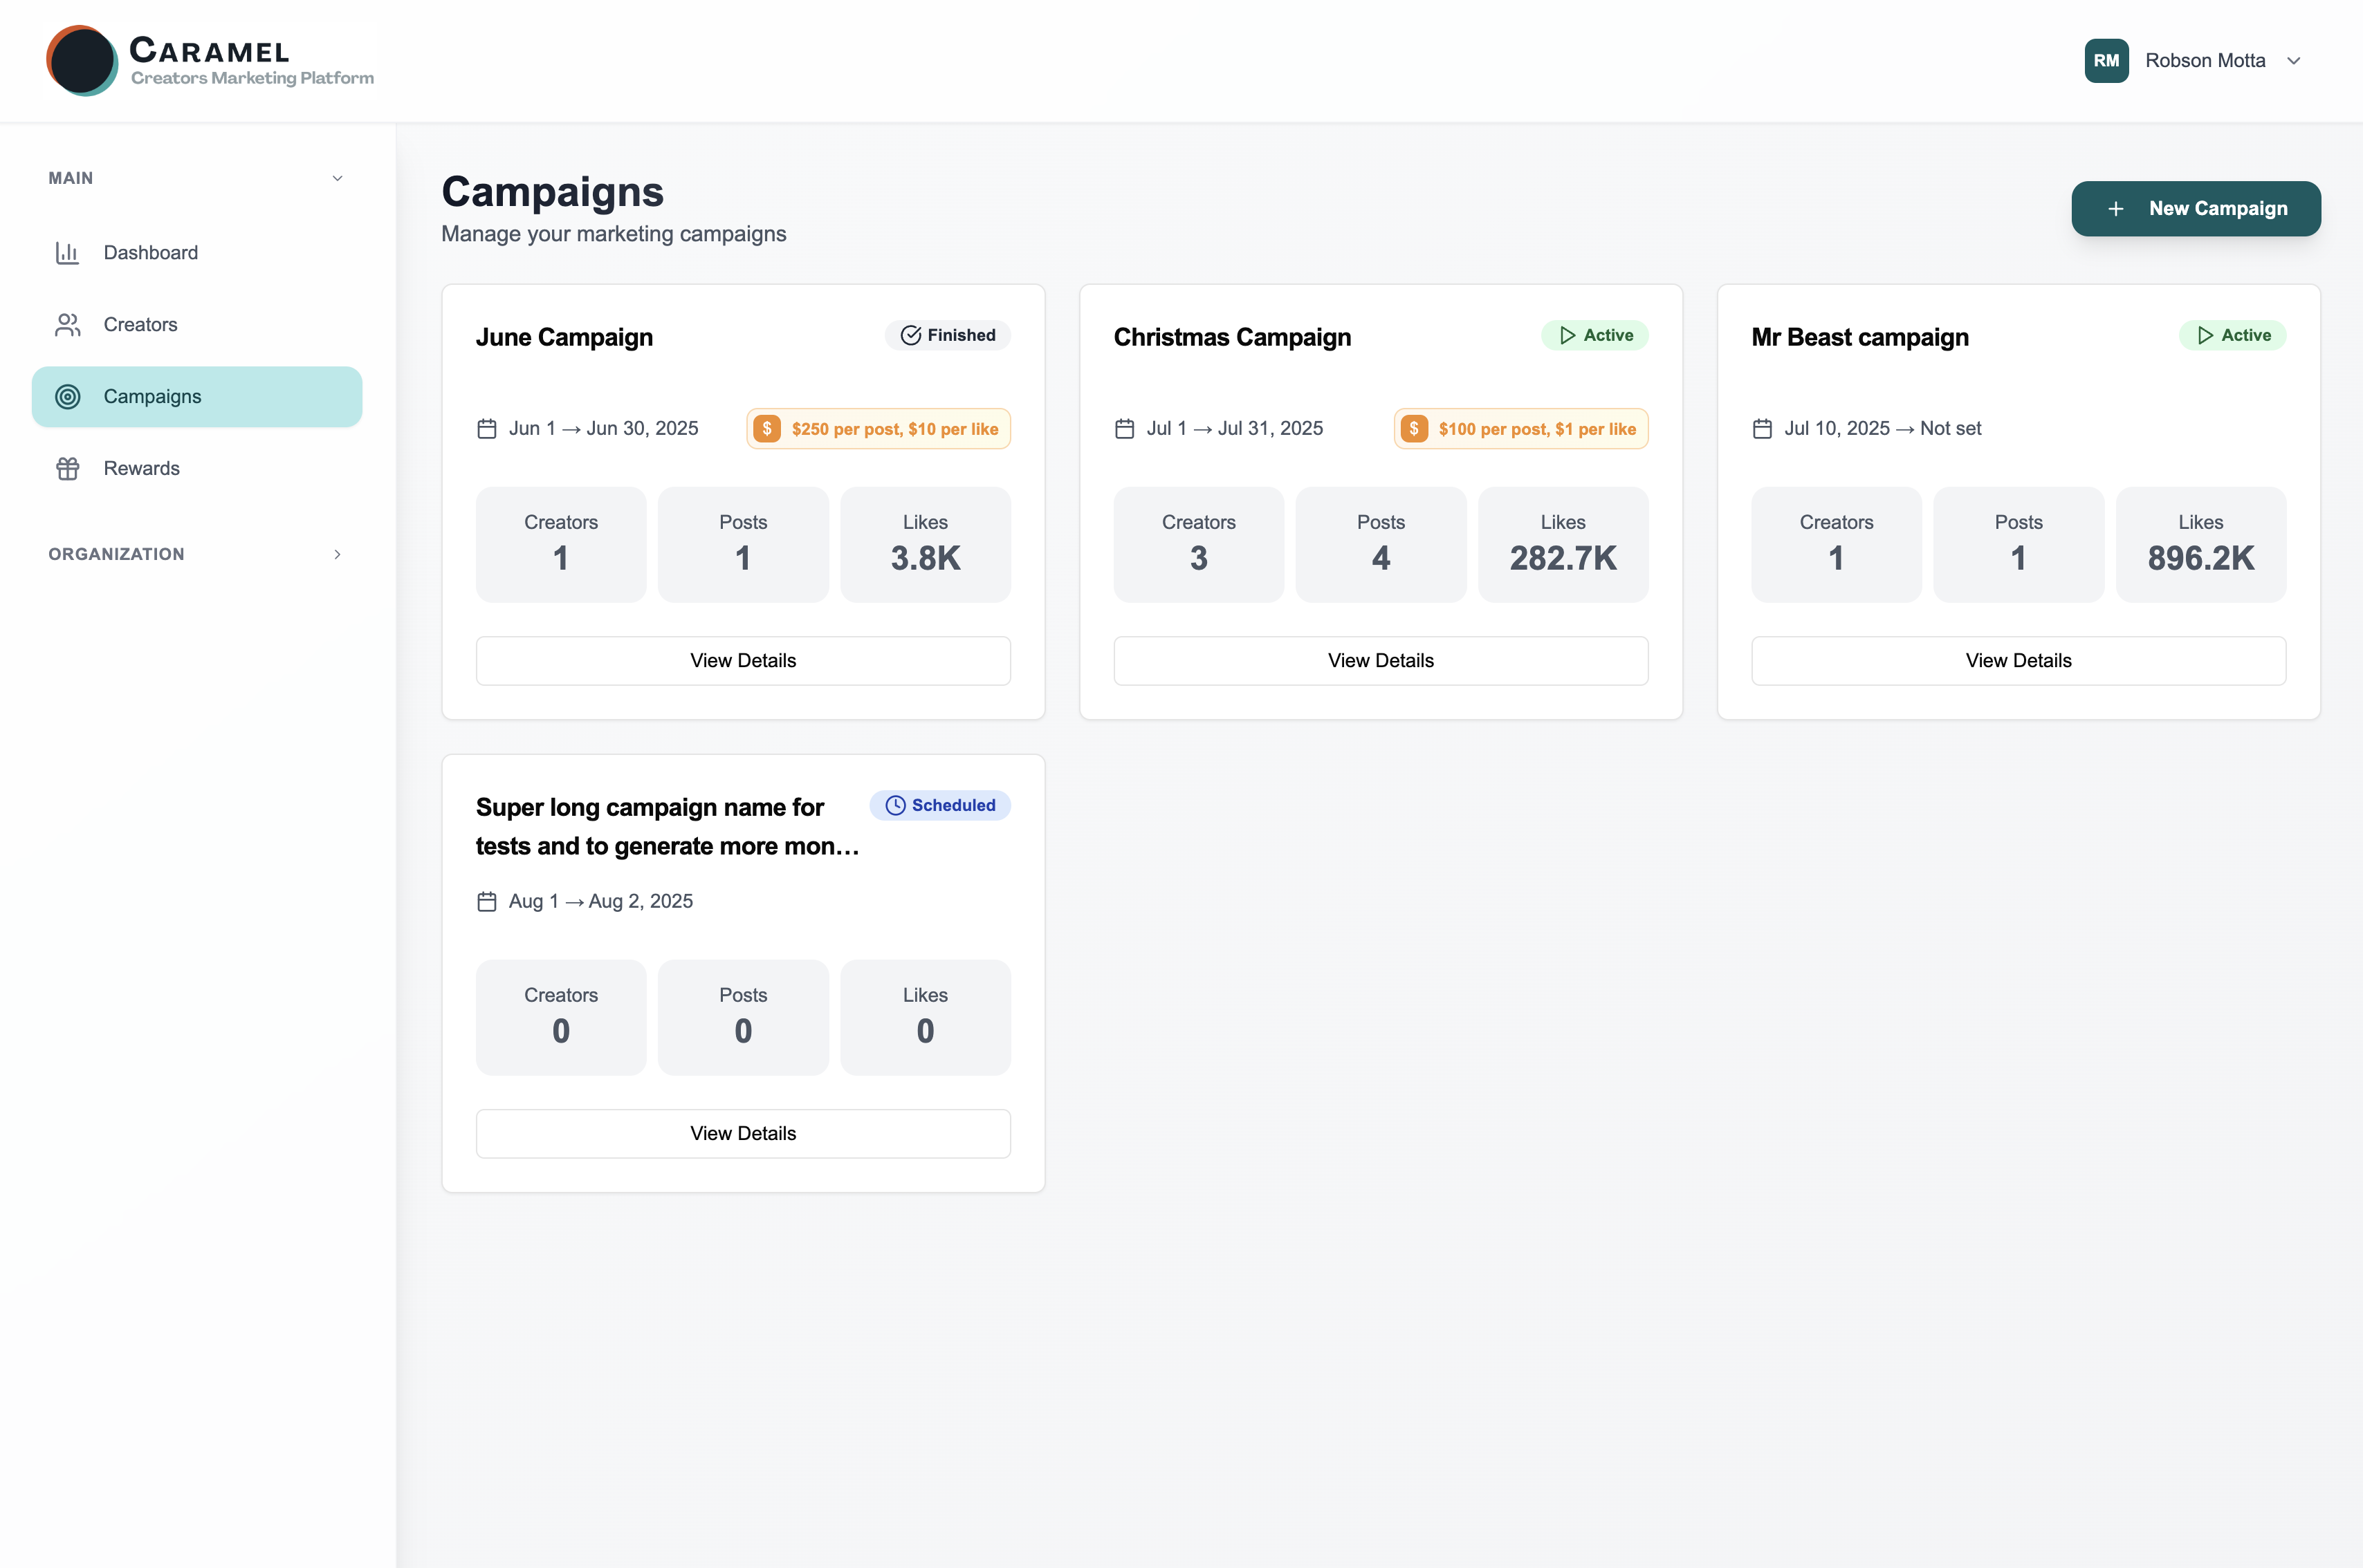Collapse the MAIN section chevron

click(337, 177)
